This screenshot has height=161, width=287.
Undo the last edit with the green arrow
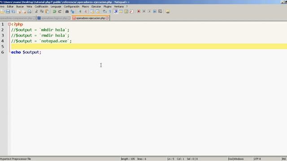coord(54,12)
